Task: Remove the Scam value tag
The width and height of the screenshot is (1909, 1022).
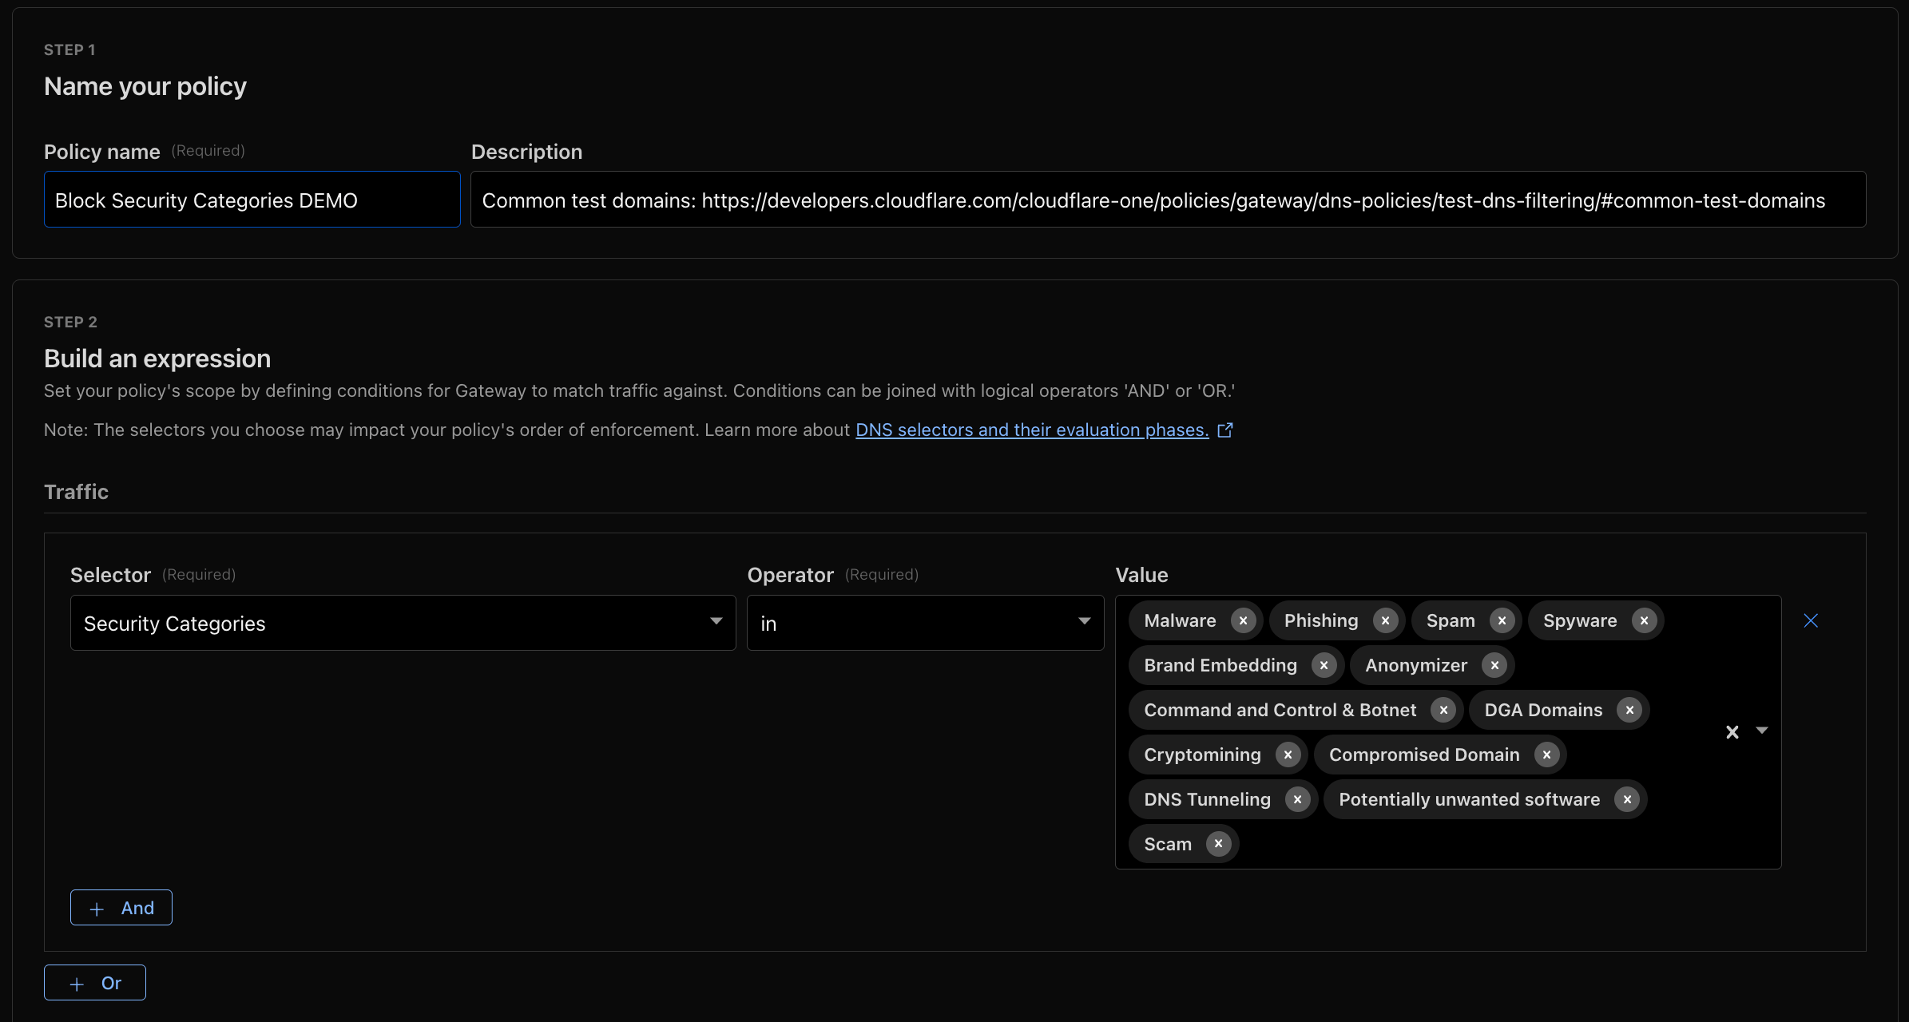Action: [x=1217, y=844]
